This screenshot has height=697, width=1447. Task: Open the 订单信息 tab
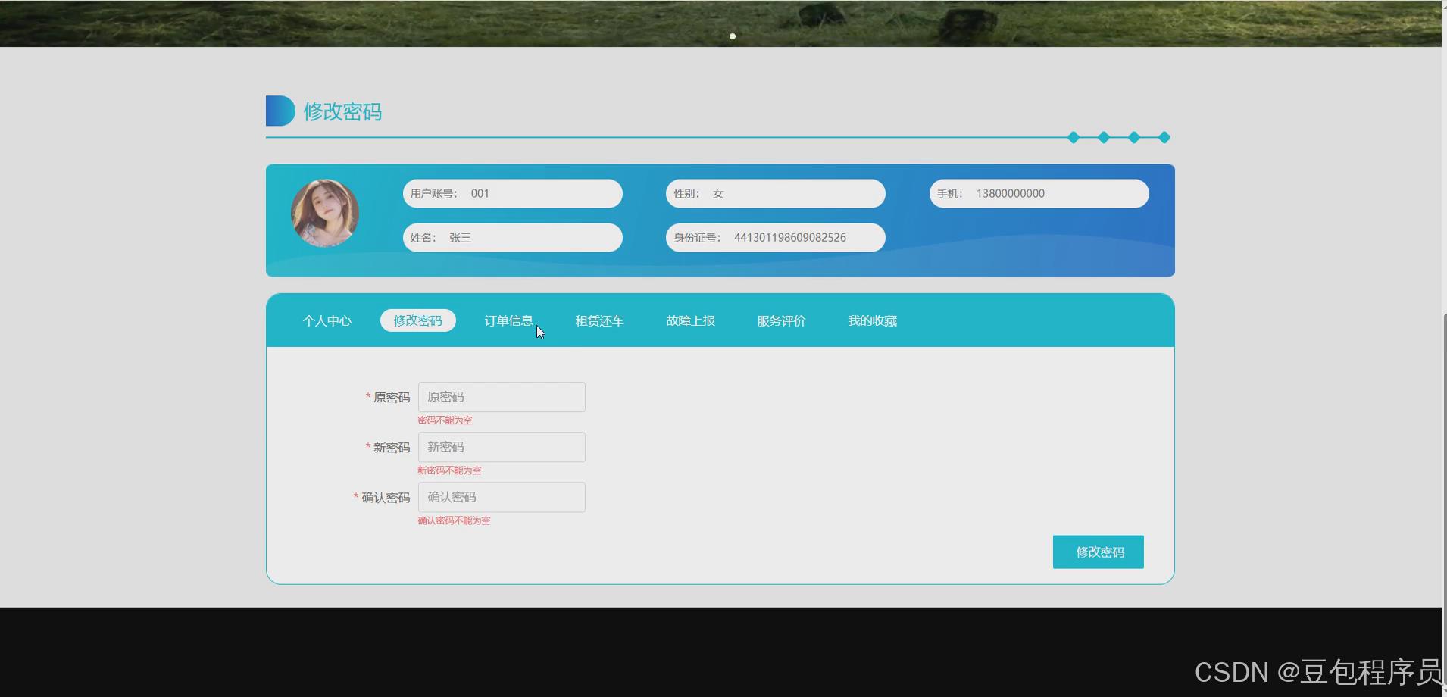click(x=508, y=320)
